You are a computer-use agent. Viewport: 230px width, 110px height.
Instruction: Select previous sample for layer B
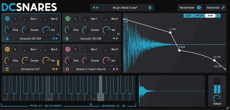click(114, 39)
